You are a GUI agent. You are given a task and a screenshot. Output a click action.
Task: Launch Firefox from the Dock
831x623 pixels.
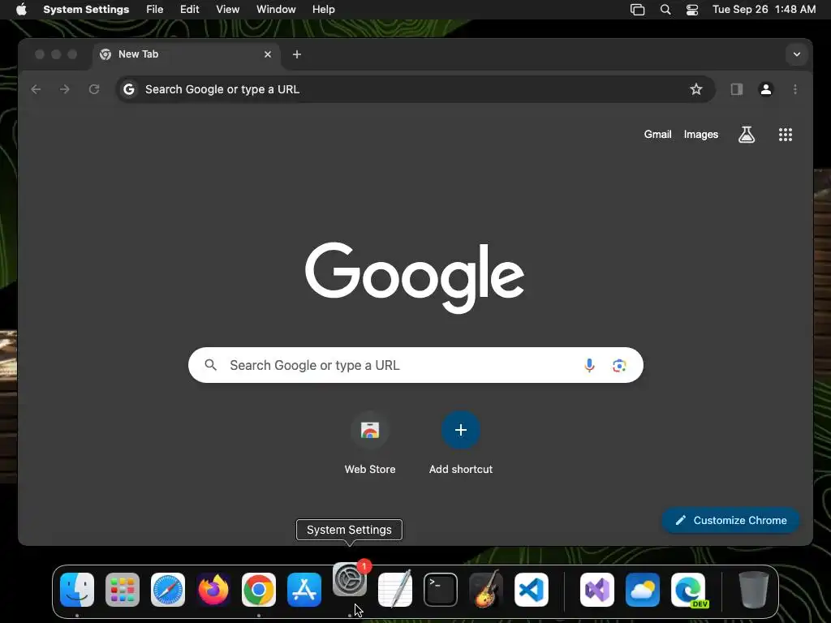(x=213, y=590)
